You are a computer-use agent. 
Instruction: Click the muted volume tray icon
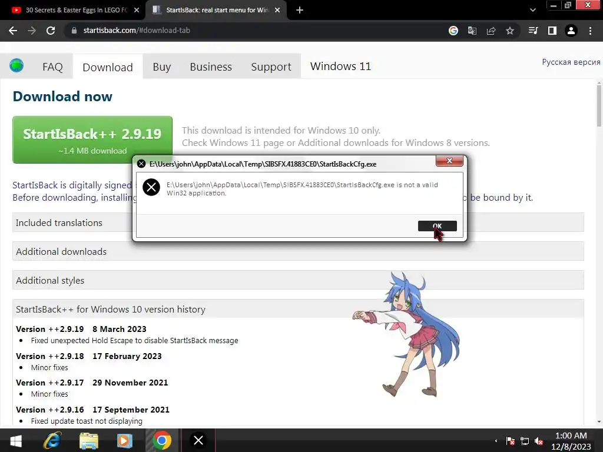pyautogui.click(x=539, y=441)
